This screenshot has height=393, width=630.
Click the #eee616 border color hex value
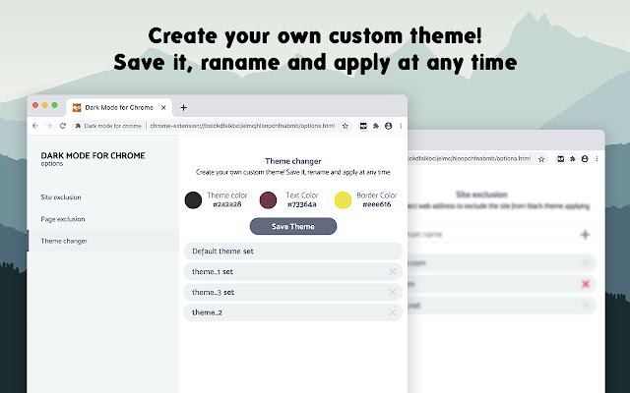(x=377, y=204)
